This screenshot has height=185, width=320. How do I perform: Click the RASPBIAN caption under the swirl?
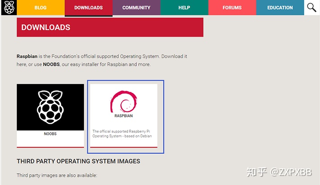tap(124, 116)
